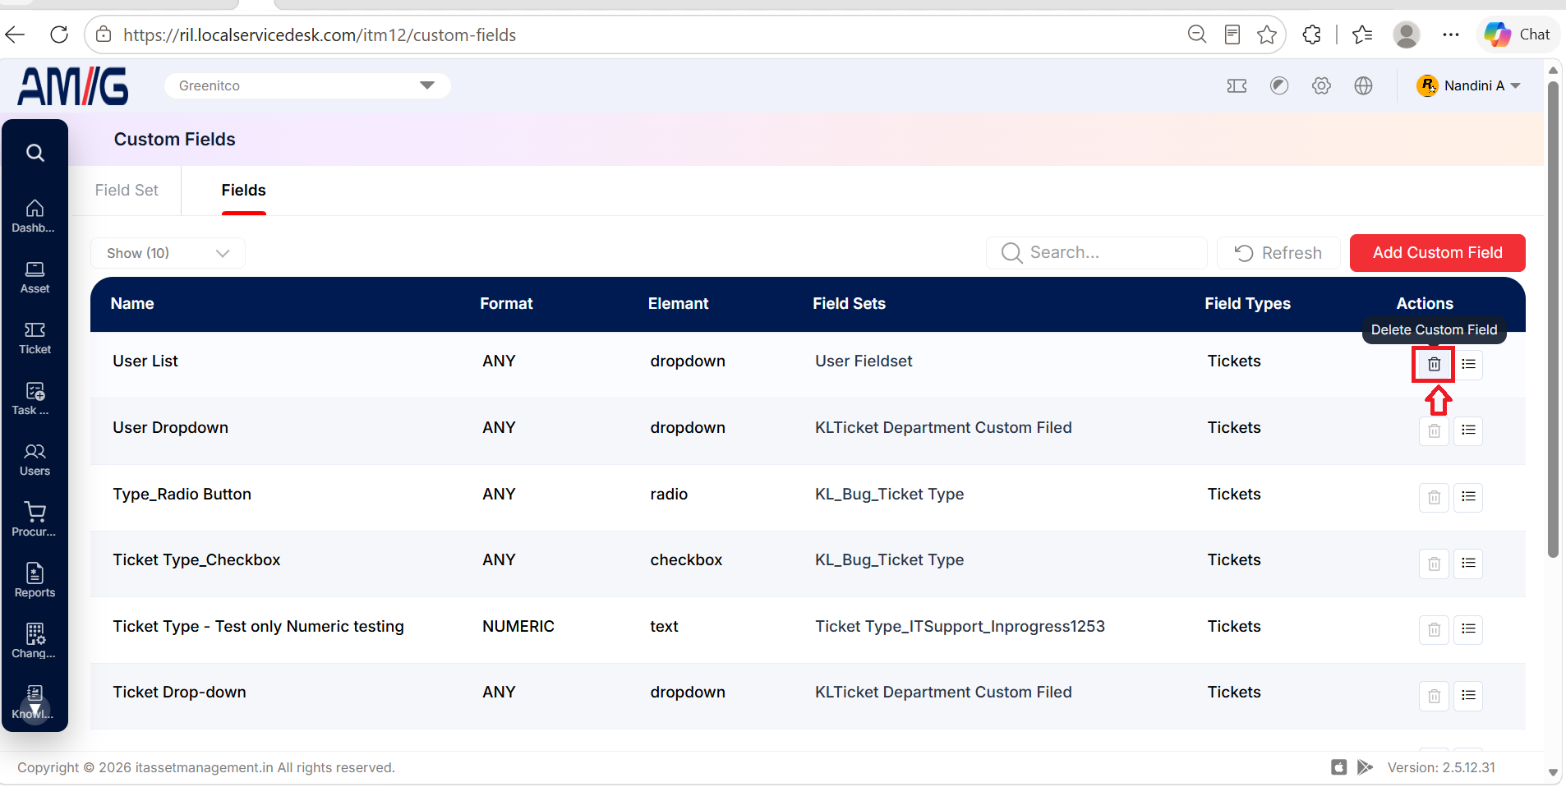Viewport: 1566px width, 787px height.
Task: Open Copilot Chat in browser toolbar
Action: 1518,35
